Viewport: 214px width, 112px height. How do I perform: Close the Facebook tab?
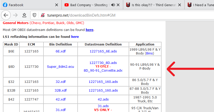point(56,5)
